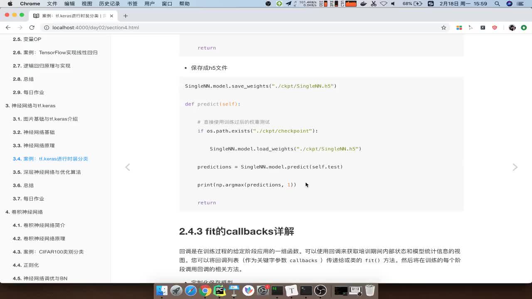
Task: Open section 4.5 神经网络调优与BN
Action: pos(40,278)
